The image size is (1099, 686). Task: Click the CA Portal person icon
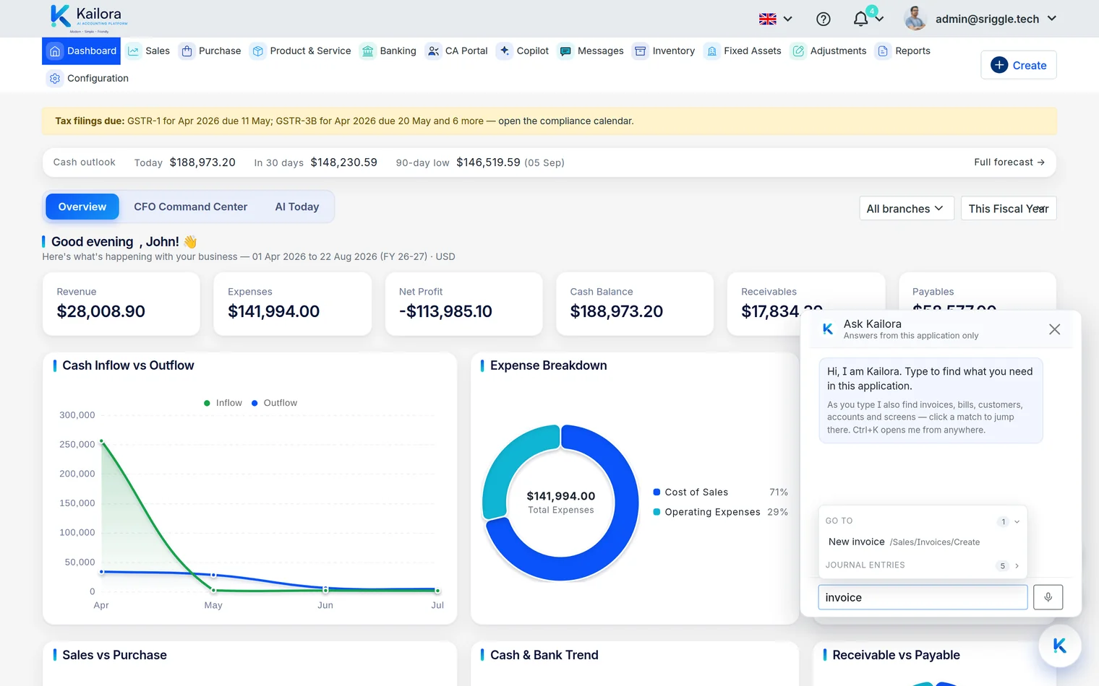pyautogui.click(x=433, y=51)
